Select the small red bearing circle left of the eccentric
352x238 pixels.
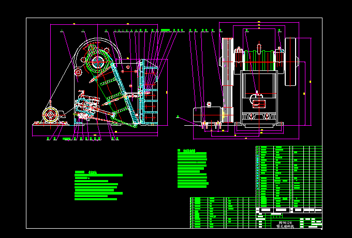[x=78, y=72]
